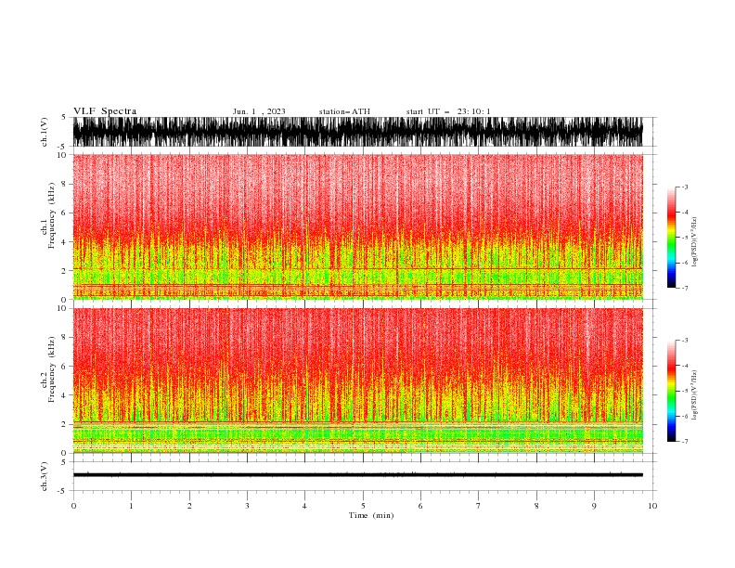The height and width of the screenshot is (568, 735).
Task: Click the 4 minute tick label
Action: coord(304,506)
